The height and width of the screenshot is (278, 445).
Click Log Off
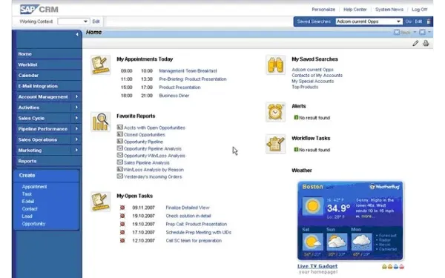tap(420, 10)
